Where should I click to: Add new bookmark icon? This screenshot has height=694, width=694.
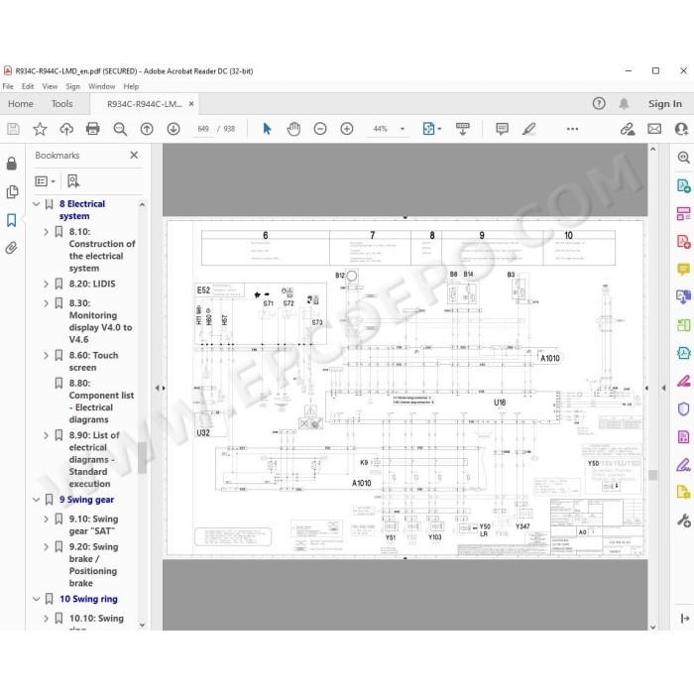pyautogui.click(x=73, y=181)
